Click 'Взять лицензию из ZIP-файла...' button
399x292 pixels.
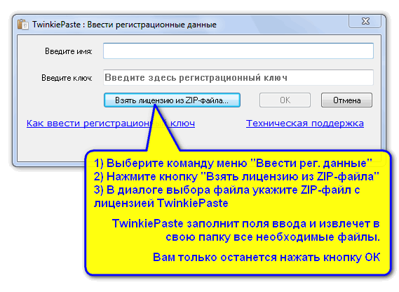pyautogui.click(x=172, y=100)
